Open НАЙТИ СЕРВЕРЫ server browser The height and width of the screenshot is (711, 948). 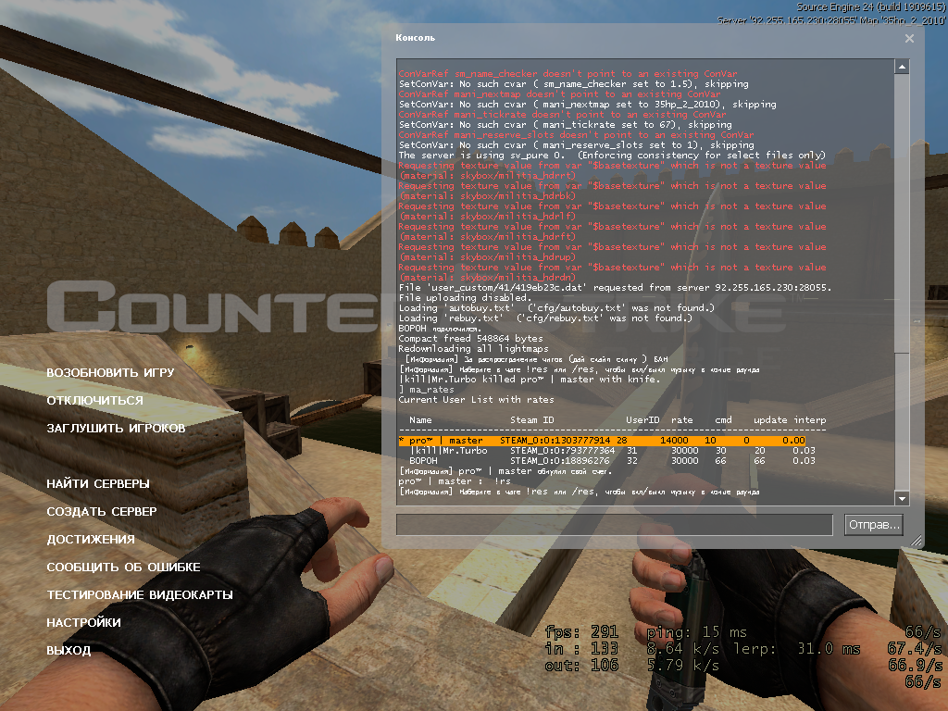click(x=98, y=483)
